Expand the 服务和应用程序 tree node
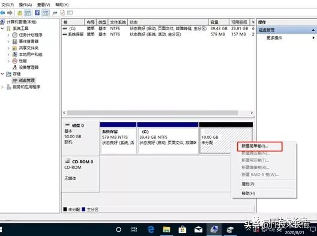The height and width of the screenshot is (236, 317). click(x=2, y=87)
